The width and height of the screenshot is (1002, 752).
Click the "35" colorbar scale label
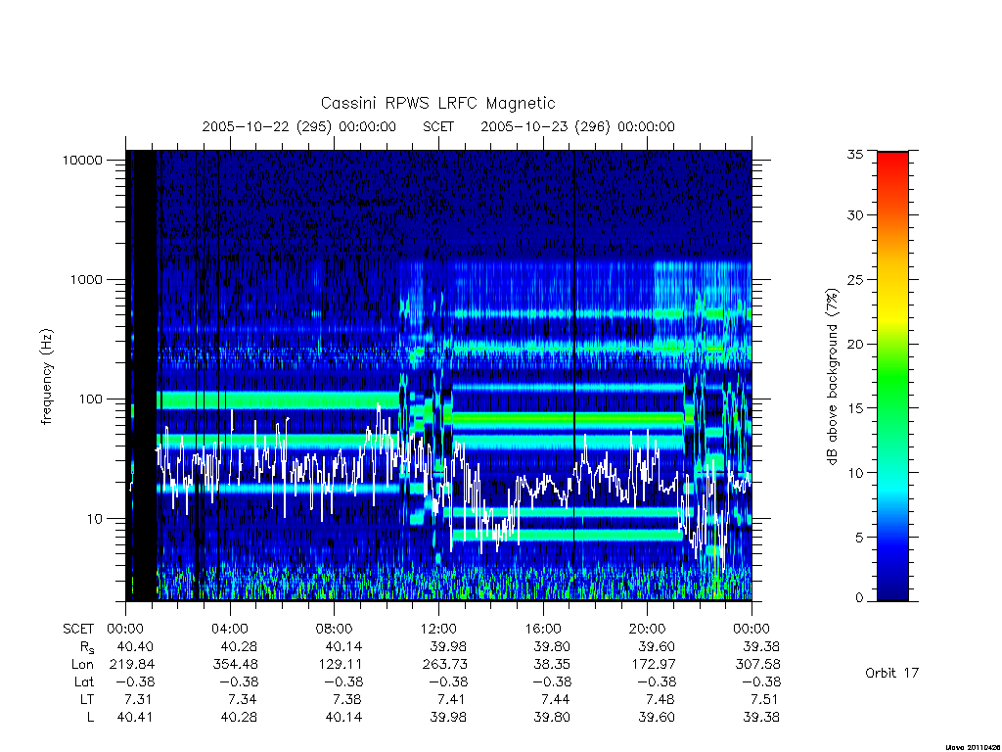854,154
